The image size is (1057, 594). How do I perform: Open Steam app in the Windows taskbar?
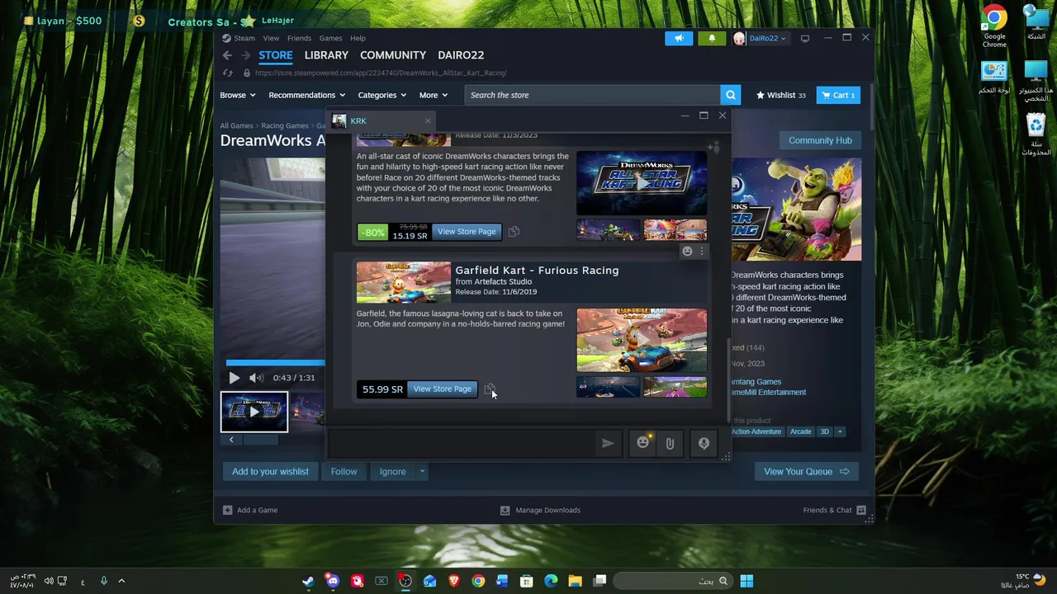(308, 581)
